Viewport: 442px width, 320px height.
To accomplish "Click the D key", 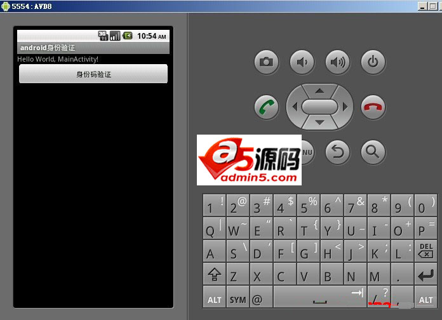I will pos(261,251).
